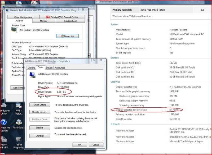The height and width of the screenshot is (155, 212).
Task: Click the Driver Details button
Action: pos(40,105)
